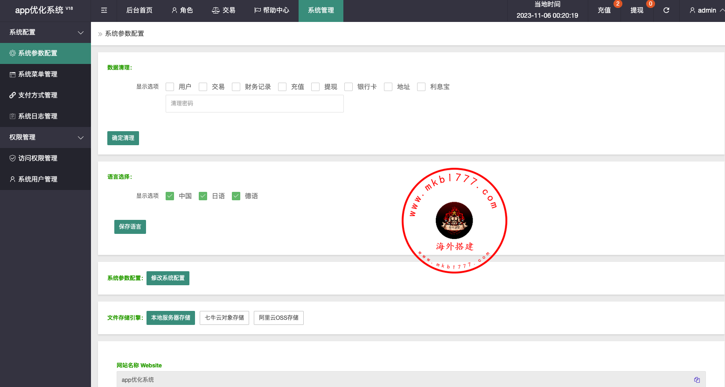This screenshot has width=725, height=387.
Task: Open the 帮助中心 top menu
Action: click(x=272, y=10)
